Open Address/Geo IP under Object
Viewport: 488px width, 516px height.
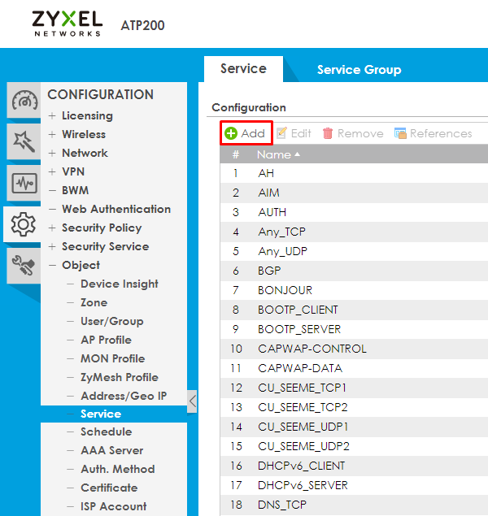click(x=124, y=396)
